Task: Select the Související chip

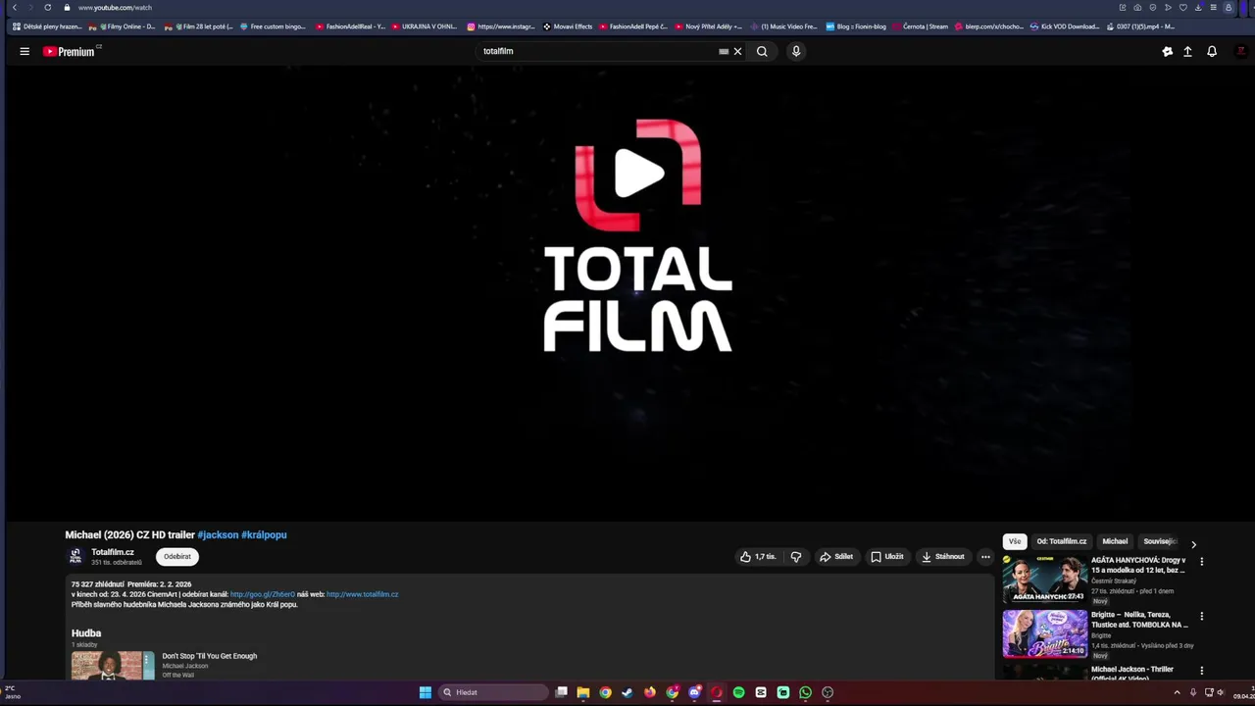Action: click(1159, 541)
